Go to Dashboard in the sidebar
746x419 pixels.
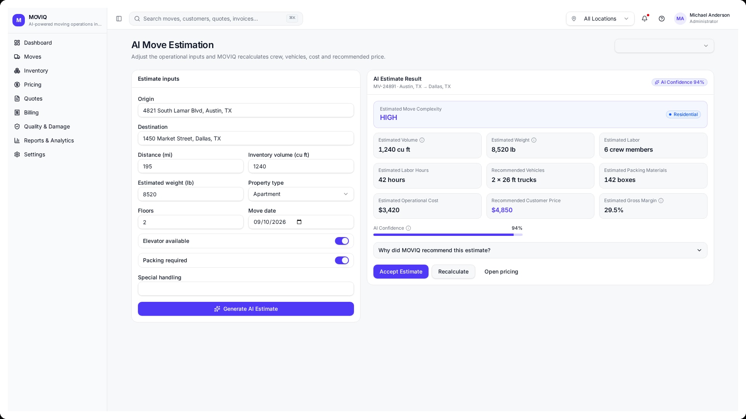coord(57,43)
